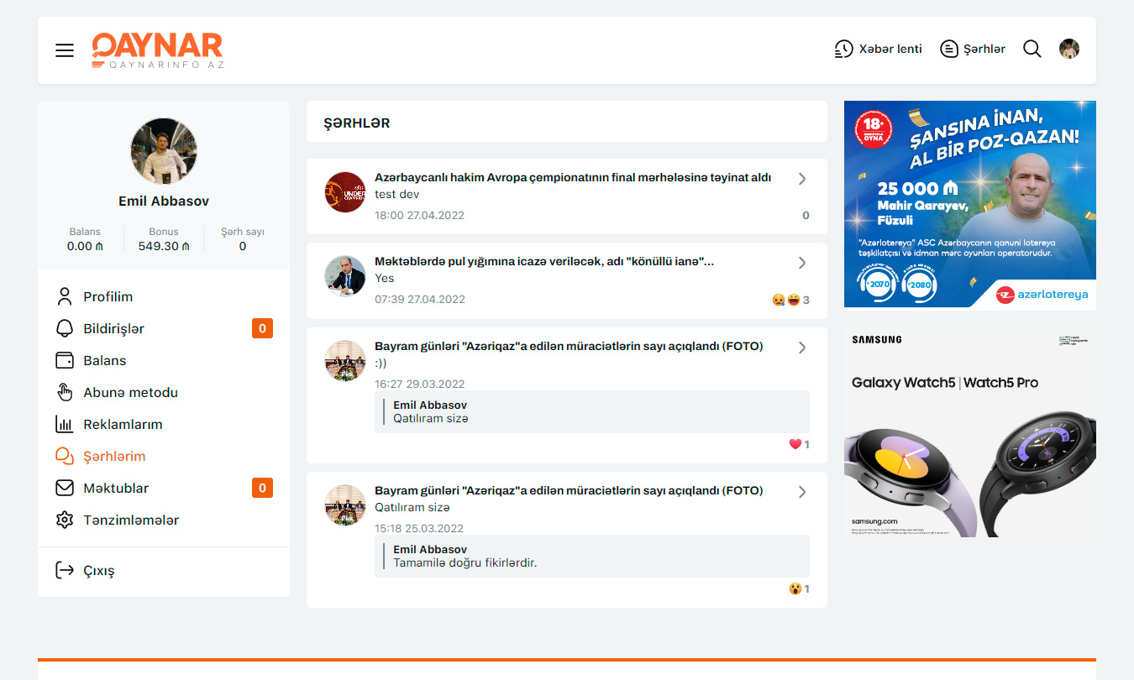The width and height of the screenshot is (1134, 680).
Task: Open Tənzimləmələr gear icon
Action: 65,520
